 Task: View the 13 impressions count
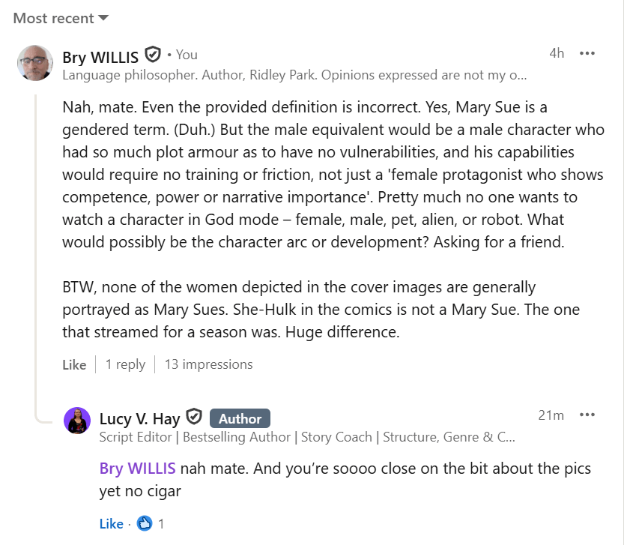tap(208, 365)
